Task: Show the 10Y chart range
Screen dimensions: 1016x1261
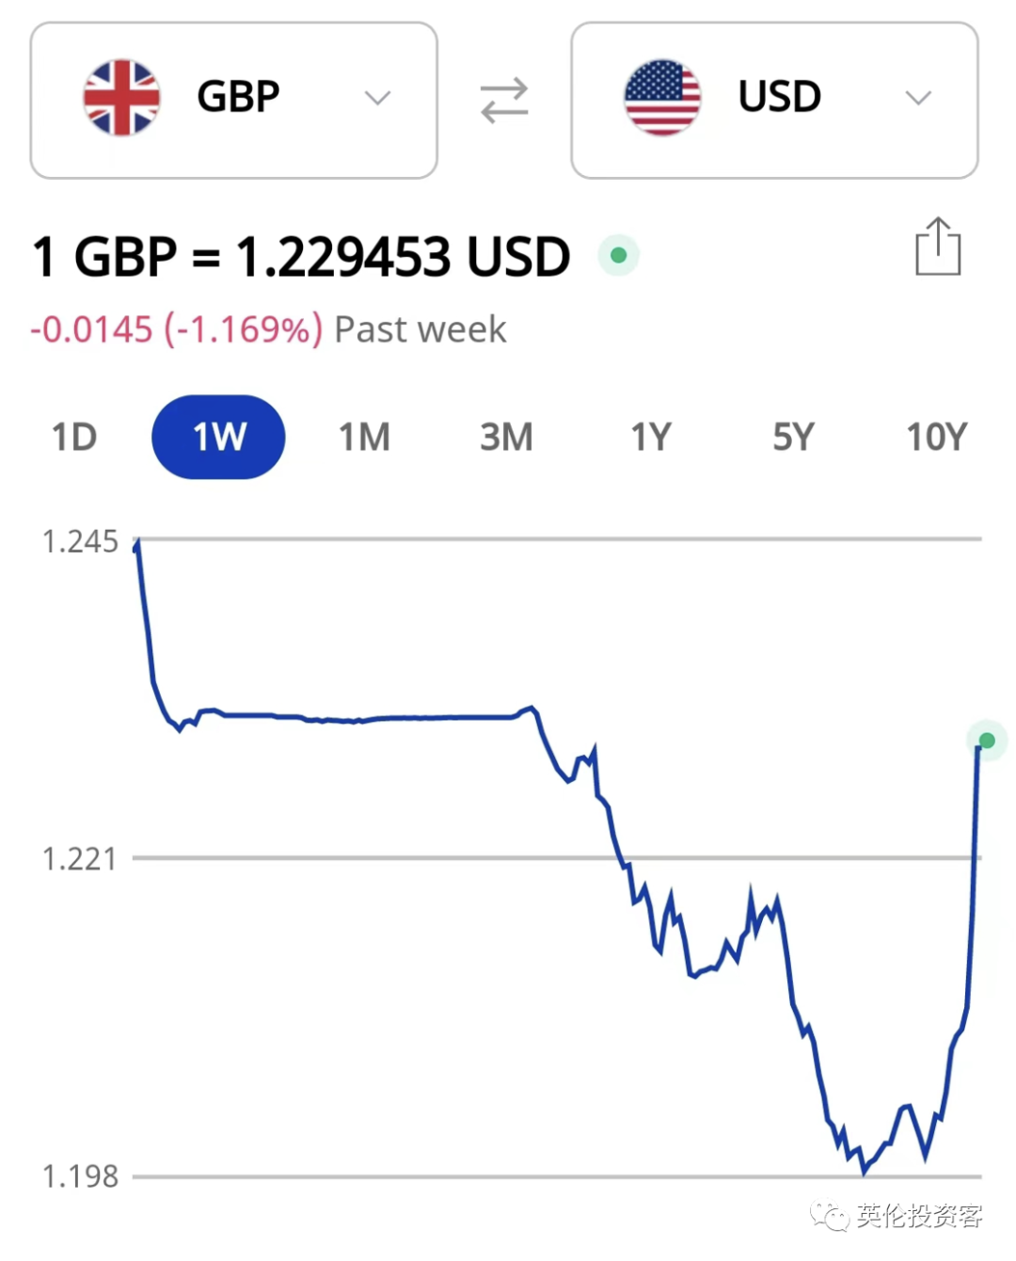Action: pyautogui.click(x=936, y=438)
